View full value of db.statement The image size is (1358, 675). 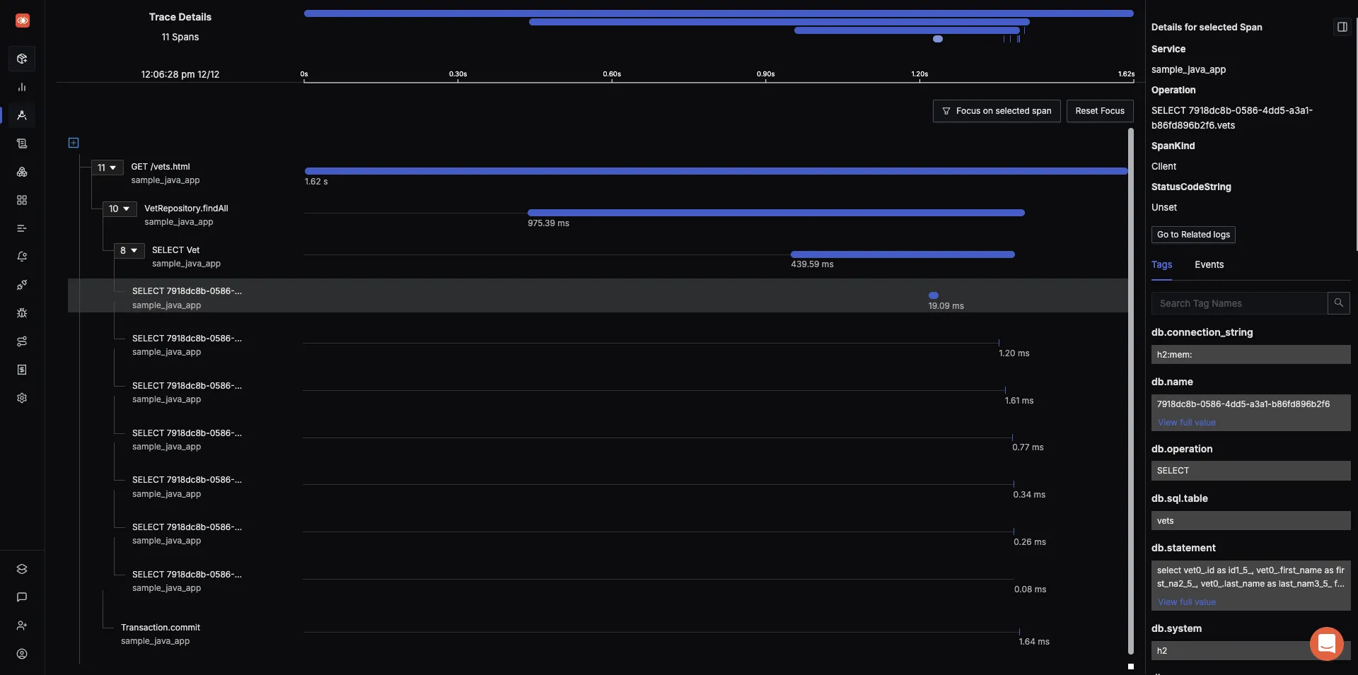(x=1186, y=602)
